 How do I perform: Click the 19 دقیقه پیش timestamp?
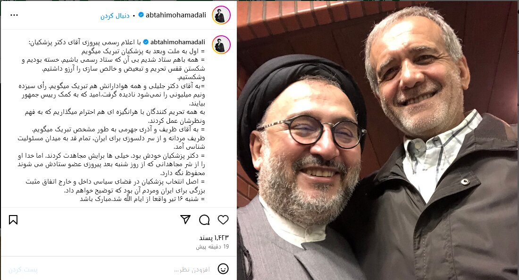(x=212, y=247)
